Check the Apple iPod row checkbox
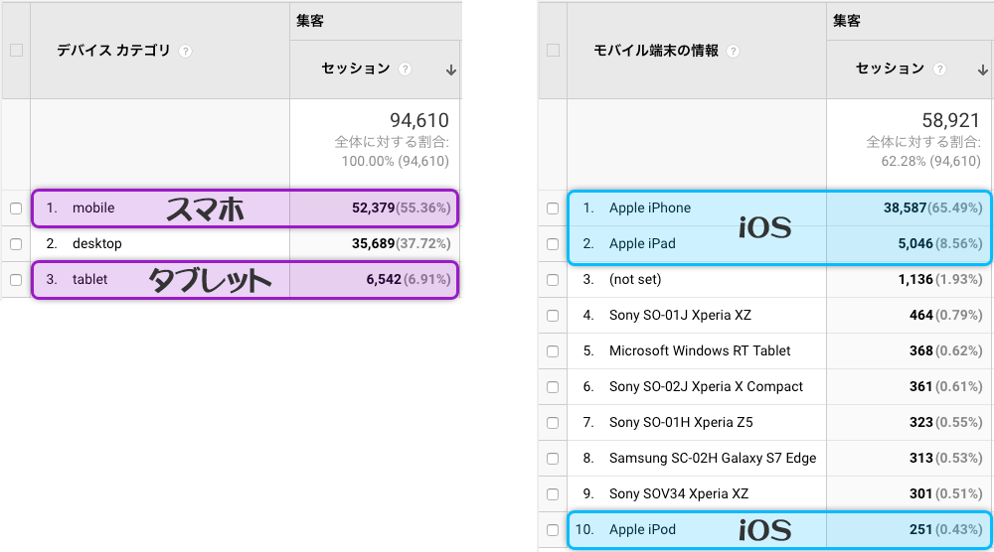The height and width of the screenshot is (552, 994). [x=553, y=530]
